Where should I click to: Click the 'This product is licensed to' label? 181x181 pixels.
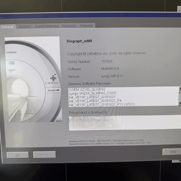pos(88,112)
